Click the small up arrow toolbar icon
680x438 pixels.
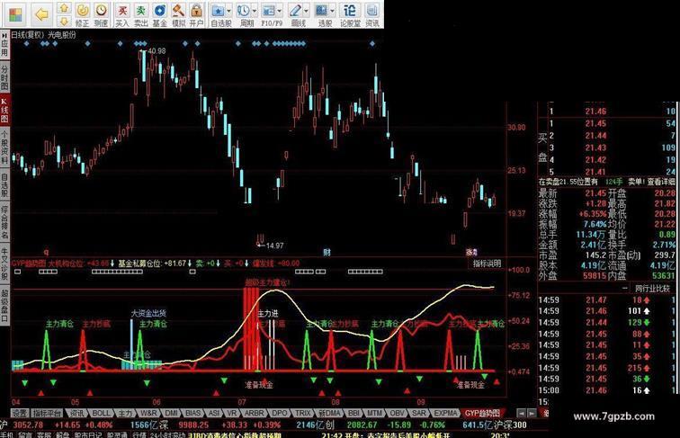(x=64, y=8)
